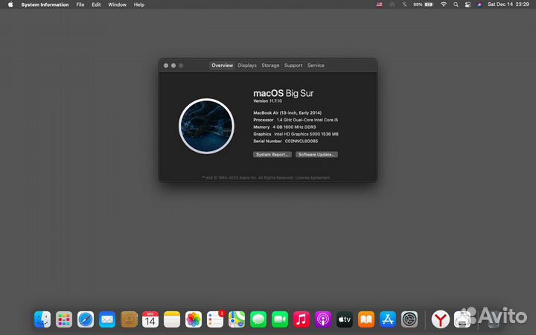This screenshot has width=536, height=335.
Task: Launch Yandex Browser from the Dock
Action: click(440, 319)
